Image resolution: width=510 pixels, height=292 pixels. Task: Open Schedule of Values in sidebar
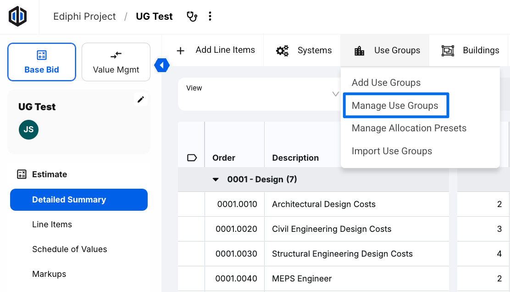[70, 249]
